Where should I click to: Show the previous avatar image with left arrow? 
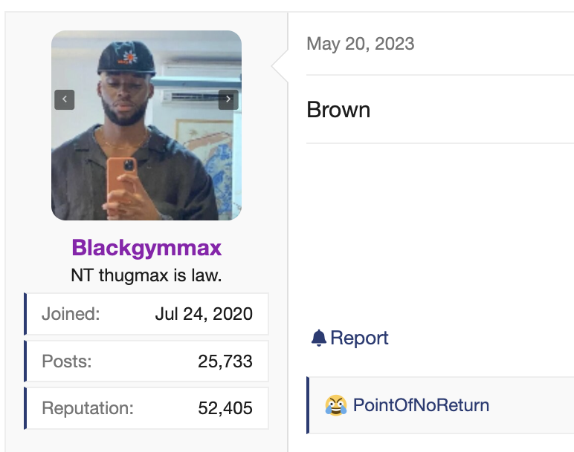coord(65,99)
